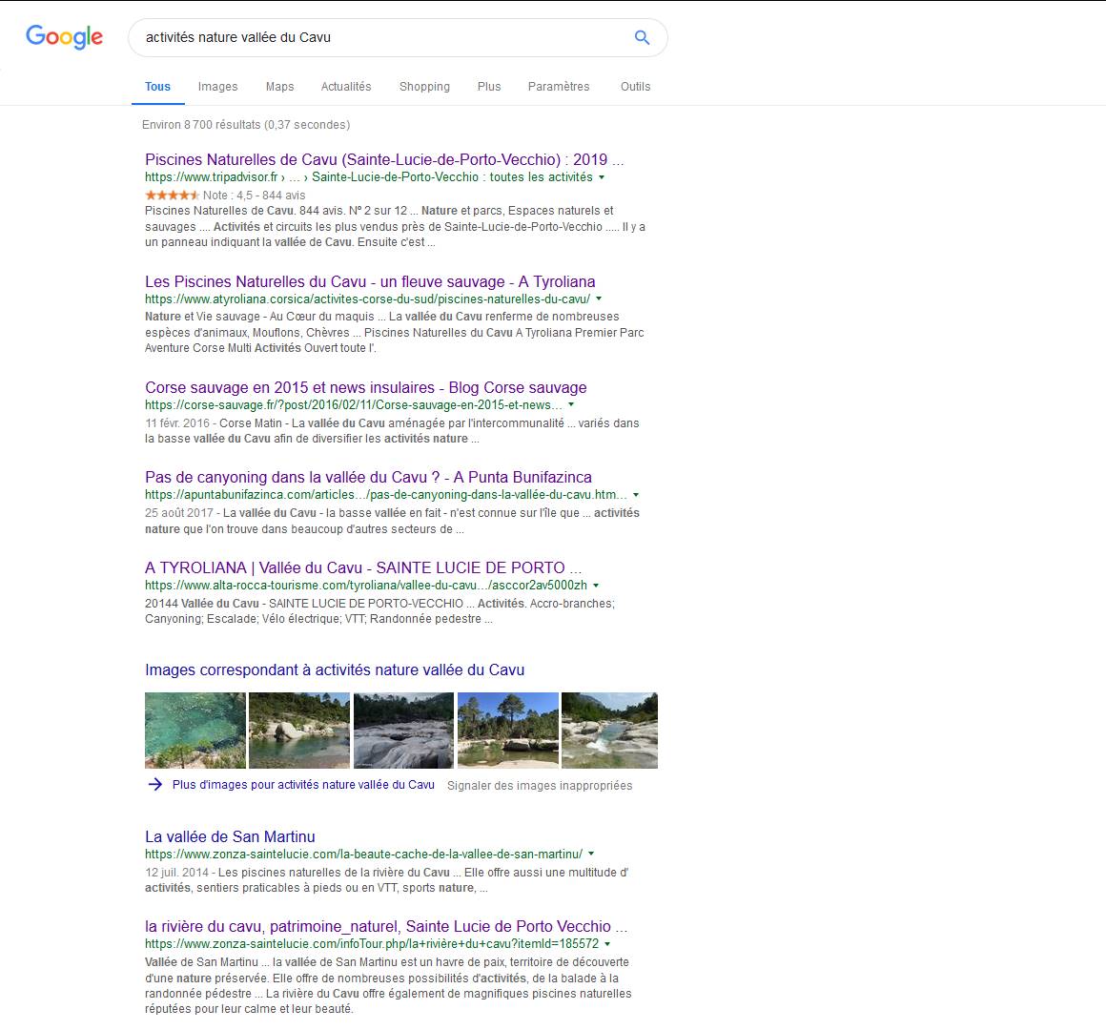The width and height of the screenshot is (1106, 1030).
Task: Click '12 juil. 2014' snippet date
Action: 177,873
